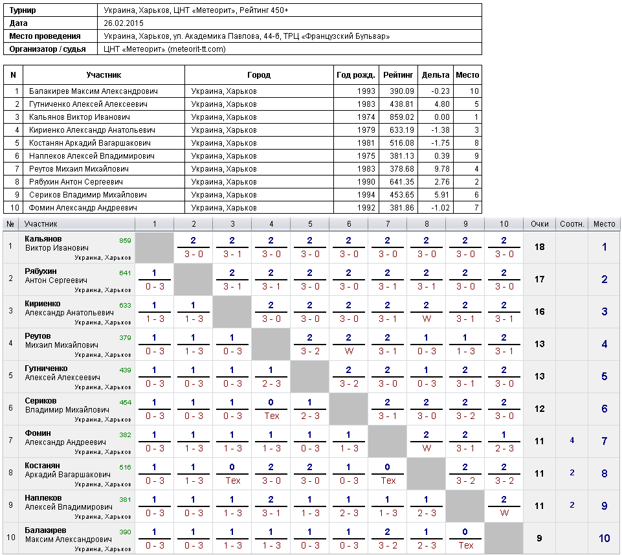Open Кальянов name in crosstable row 1
Screen dimensions: 622x555
pyautogui.click(x=43, y=238)
